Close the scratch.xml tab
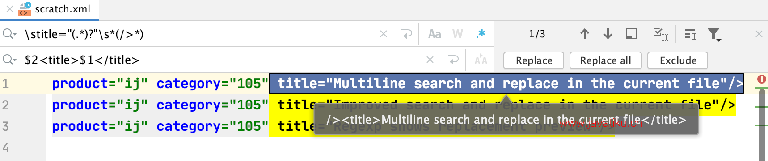 click(x=9, y=9)
